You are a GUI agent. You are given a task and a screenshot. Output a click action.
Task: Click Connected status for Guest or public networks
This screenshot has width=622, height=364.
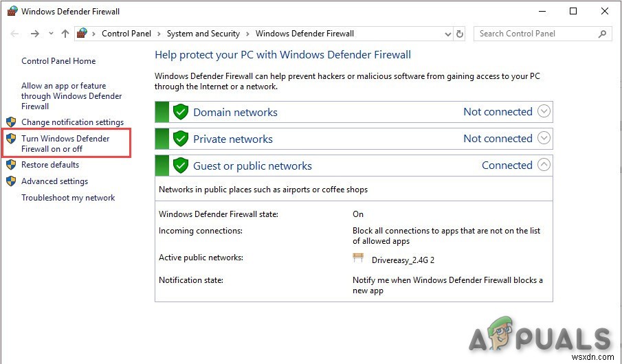click(x=507, y=165)
